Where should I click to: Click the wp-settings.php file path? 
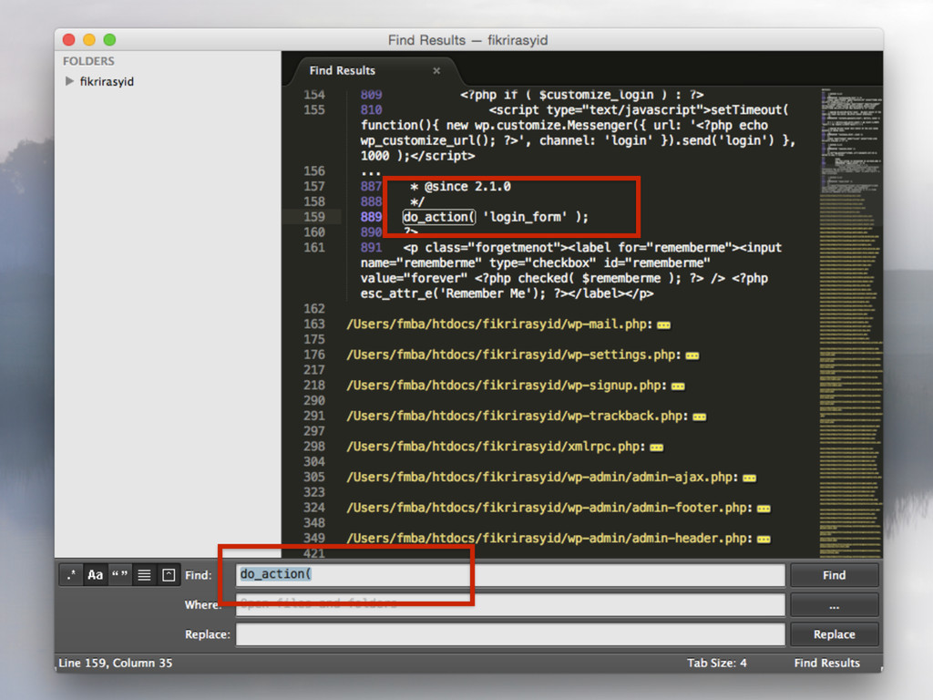(514, 355)
